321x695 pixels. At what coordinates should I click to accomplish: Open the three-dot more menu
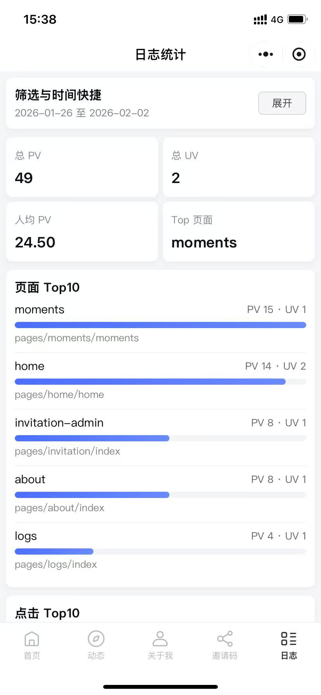point(266,54)
